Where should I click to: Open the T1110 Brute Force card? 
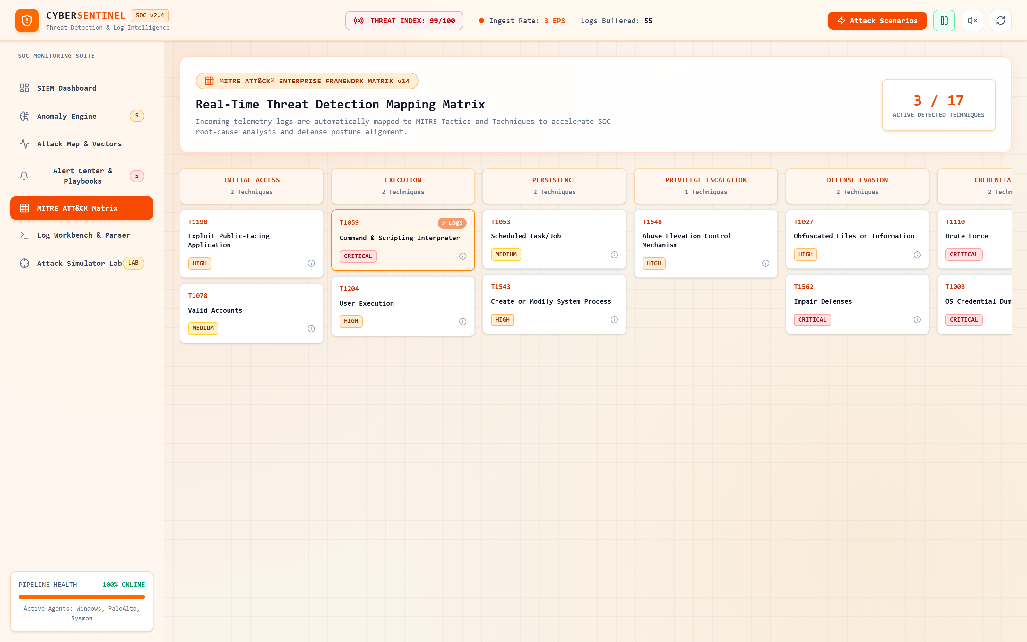click(x=974, y=239)
